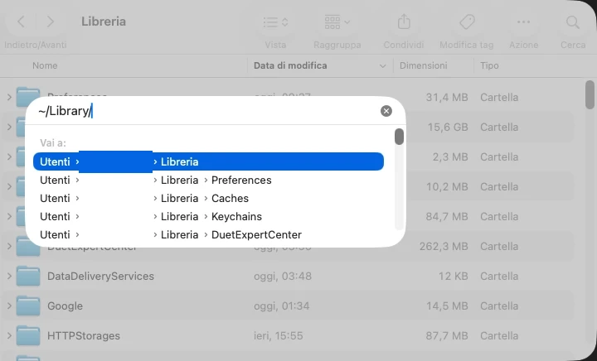Expand the folder row sized 10,2 MB
Screen dimensions: 597x361
9,186
